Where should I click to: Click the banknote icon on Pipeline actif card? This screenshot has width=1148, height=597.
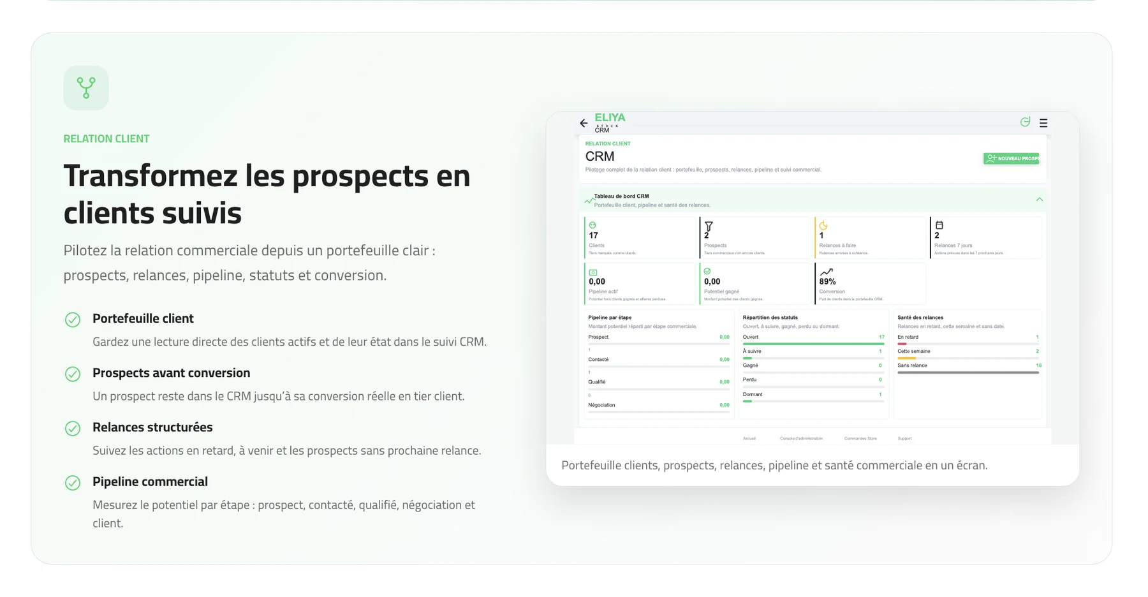[593, 272]
